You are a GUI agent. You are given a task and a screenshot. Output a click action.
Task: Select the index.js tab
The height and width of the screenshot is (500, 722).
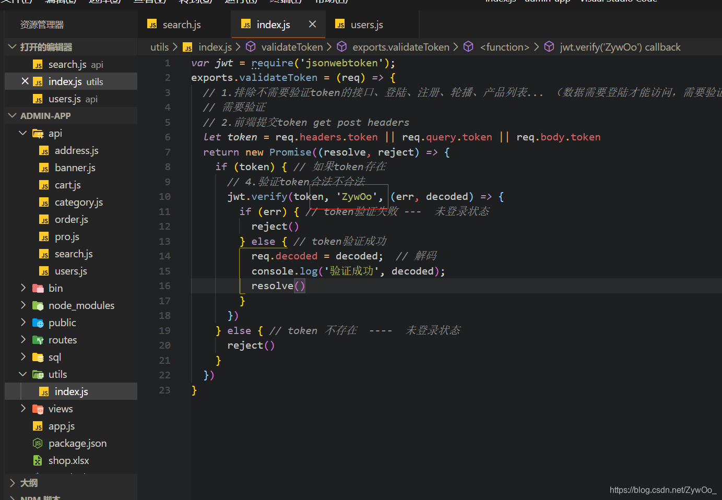pos(278,25)
